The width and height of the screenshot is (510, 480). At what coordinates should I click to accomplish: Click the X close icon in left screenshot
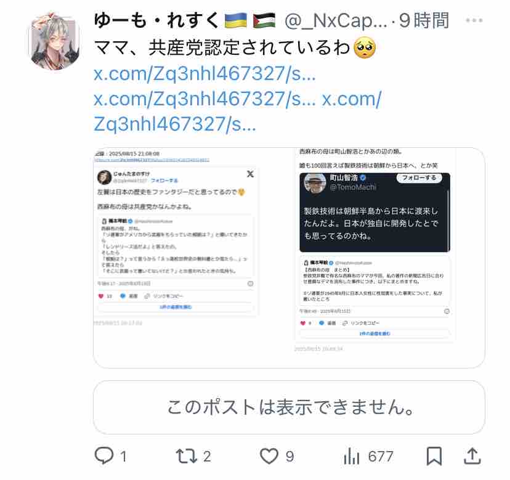coord(250,174)
